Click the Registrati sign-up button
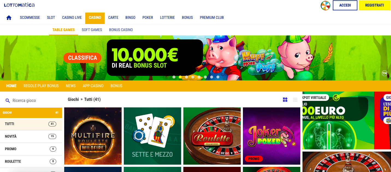391x172 pixels. (374, 5)
